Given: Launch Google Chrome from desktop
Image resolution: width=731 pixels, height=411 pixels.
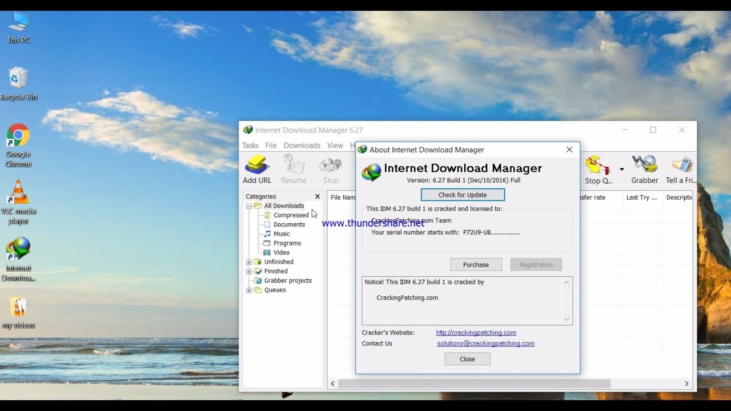Looking at the screenshot, I should click(18, 146).
